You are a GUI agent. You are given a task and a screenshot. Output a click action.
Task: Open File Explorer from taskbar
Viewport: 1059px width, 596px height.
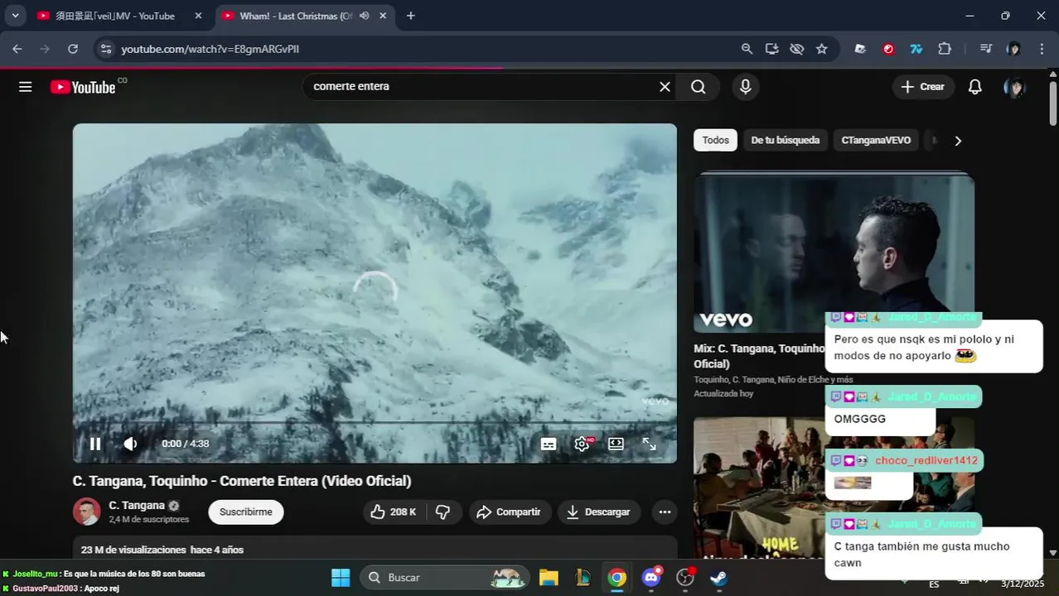(549, 578)
